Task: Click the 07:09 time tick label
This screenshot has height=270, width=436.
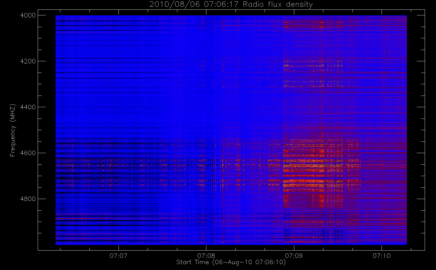Action: (x=294, y=256)
